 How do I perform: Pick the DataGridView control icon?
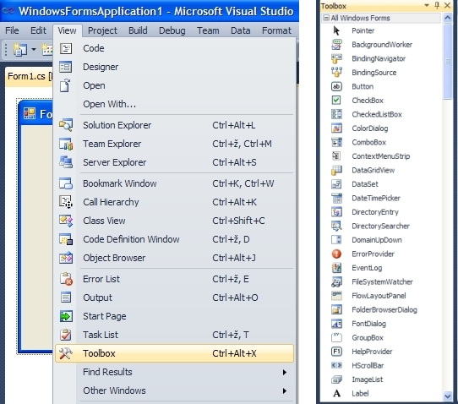336,170
